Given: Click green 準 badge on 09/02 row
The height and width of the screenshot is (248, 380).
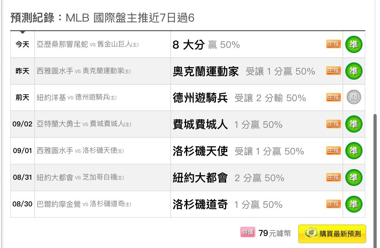Looking at the screenshot, I should (354, 124).
